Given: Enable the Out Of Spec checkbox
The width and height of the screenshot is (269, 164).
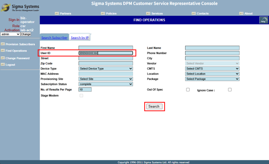Looking at the screenshot, I should (x=188, y=90).
